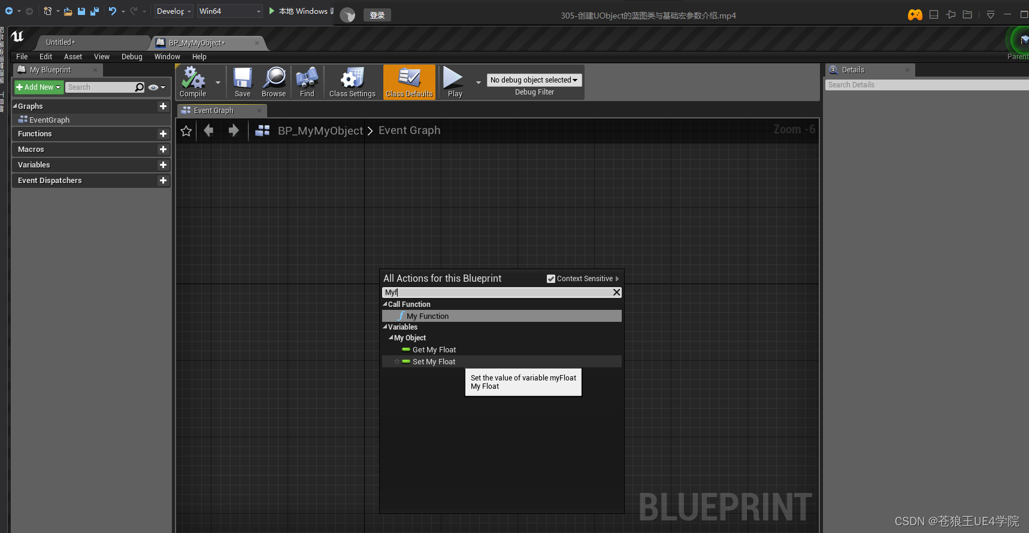Viewport: 1029px width, 533px height.
Task: Click Visual Studio save all icon
Action: pyautogui.click(x=95, y=11)
